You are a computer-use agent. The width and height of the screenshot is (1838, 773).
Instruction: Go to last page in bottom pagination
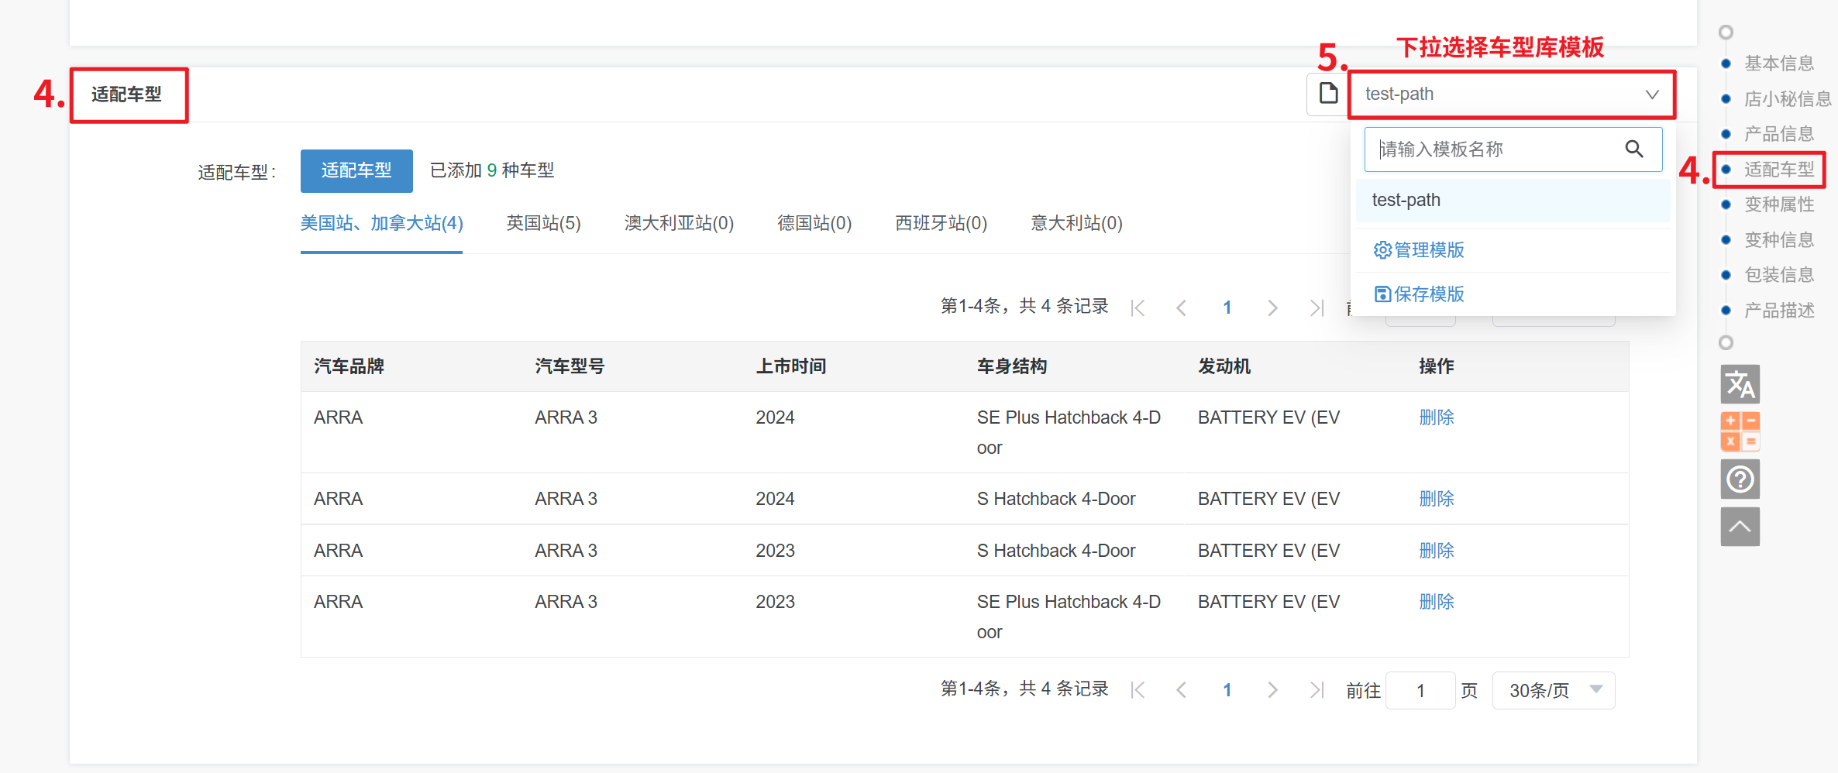[x=1316, y=690]
